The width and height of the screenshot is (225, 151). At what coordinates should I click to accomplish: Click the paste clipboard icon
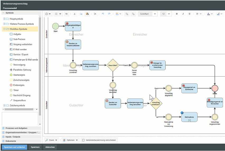[x=87, y=14]
